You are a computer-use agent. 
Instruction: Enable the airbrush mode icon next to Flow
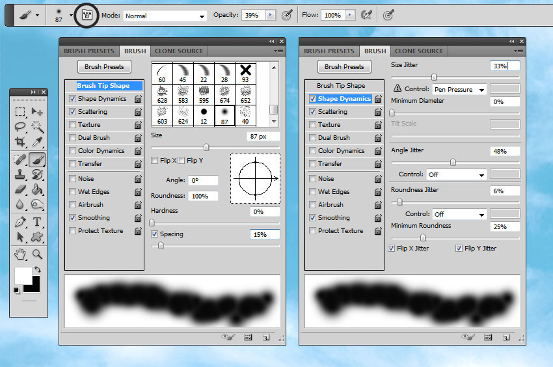click(x=366, y=15)
